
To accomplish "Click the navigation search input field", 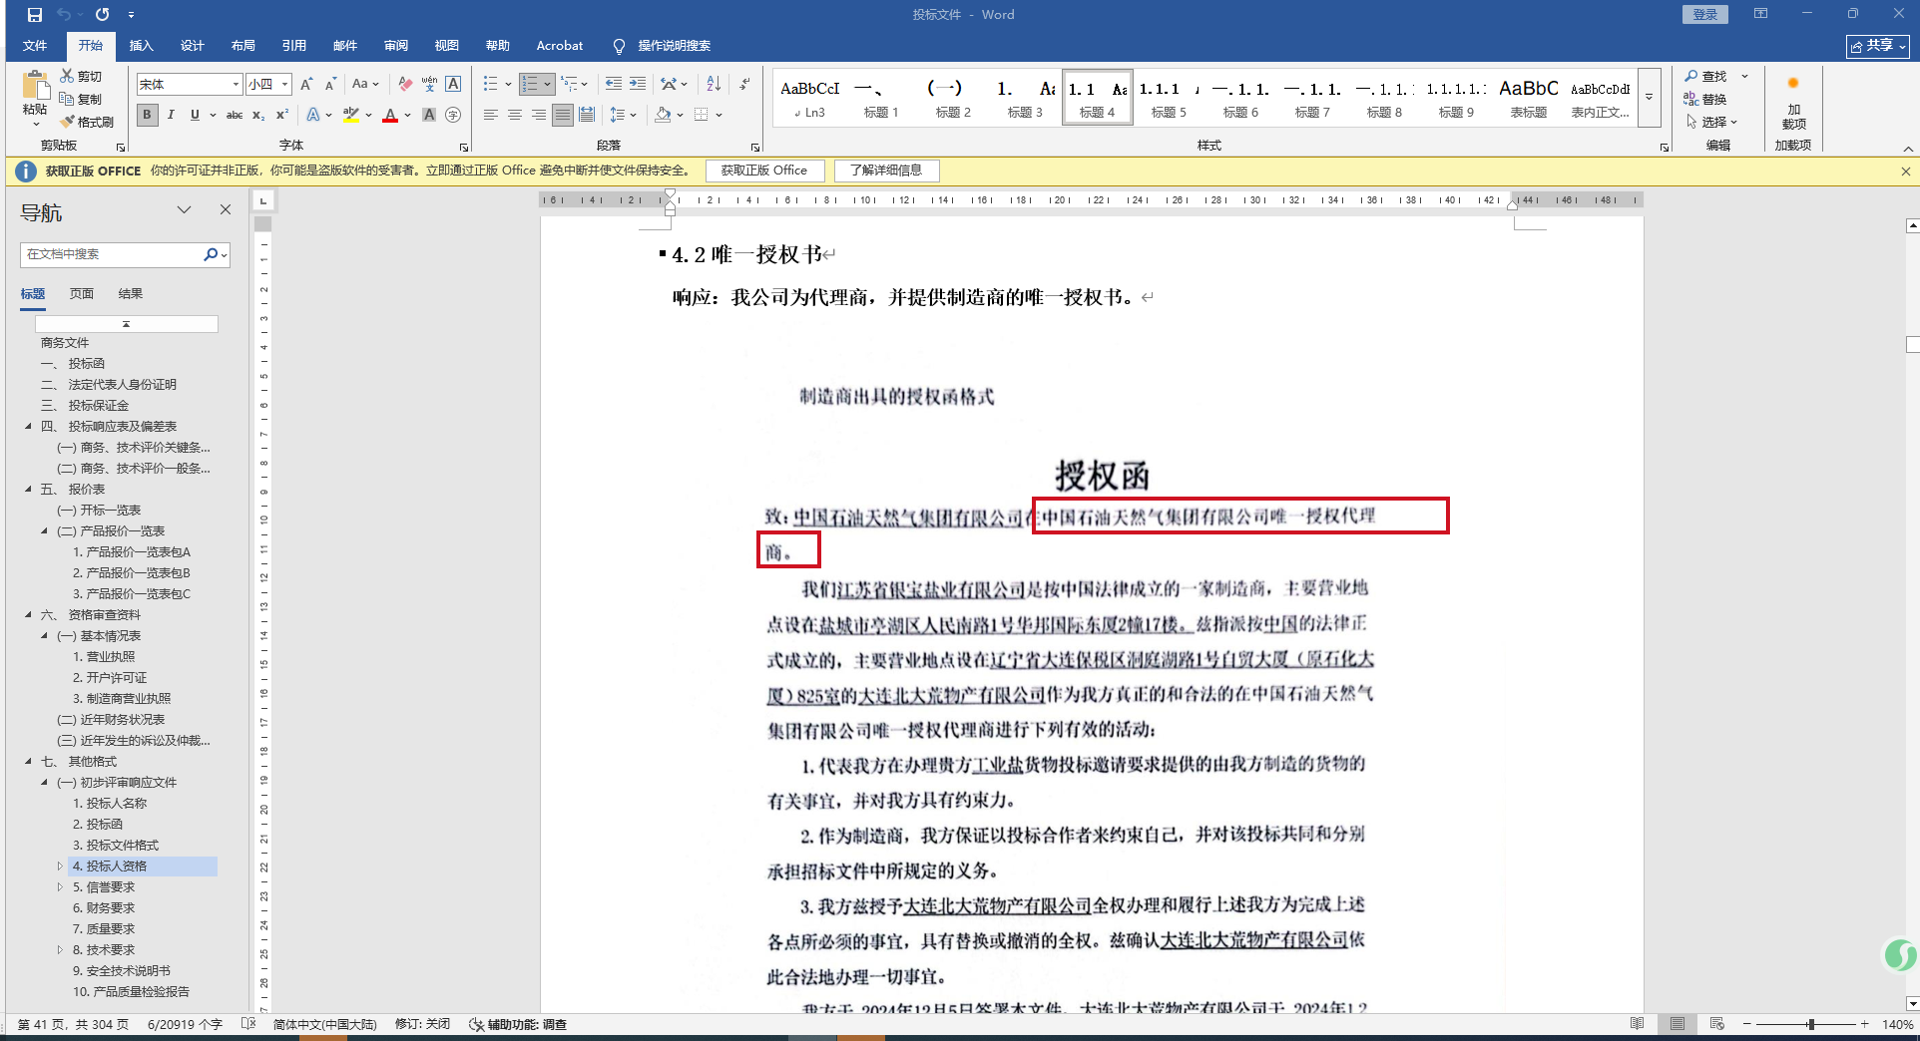I will click(x=110, y=254).
